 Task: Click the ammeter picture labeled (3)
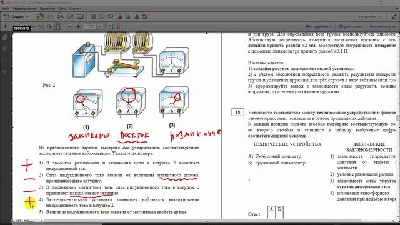[174, 101]
